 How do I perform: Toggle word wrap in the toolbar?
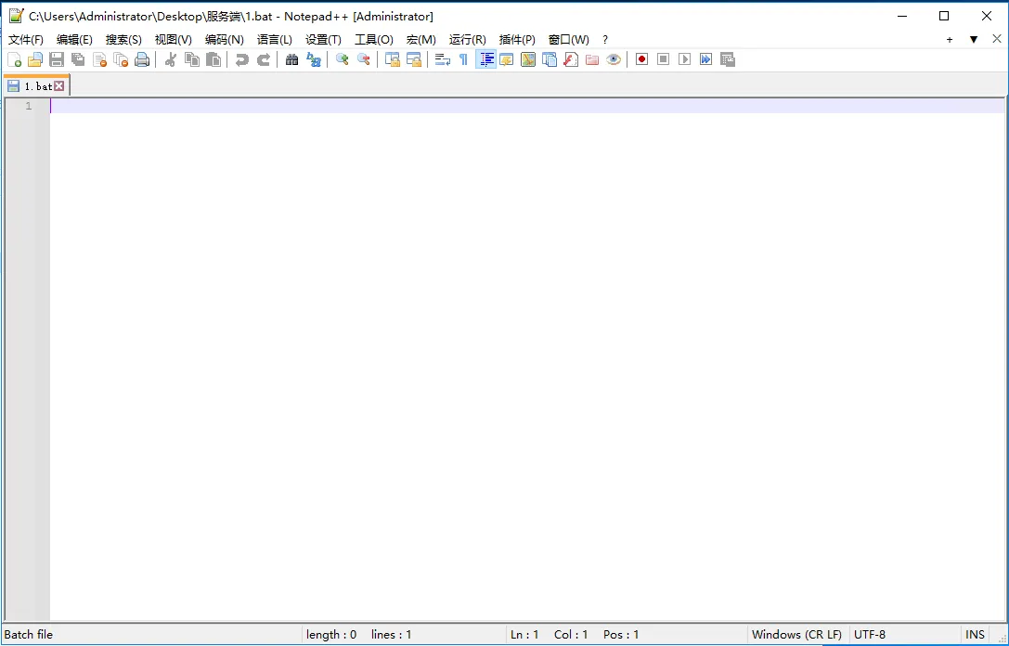click(x=443, y=59)
